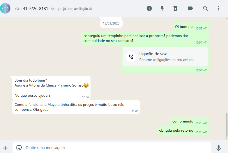
Task: Click the archive/trash icon in header
Action: [x=175, y=8]
